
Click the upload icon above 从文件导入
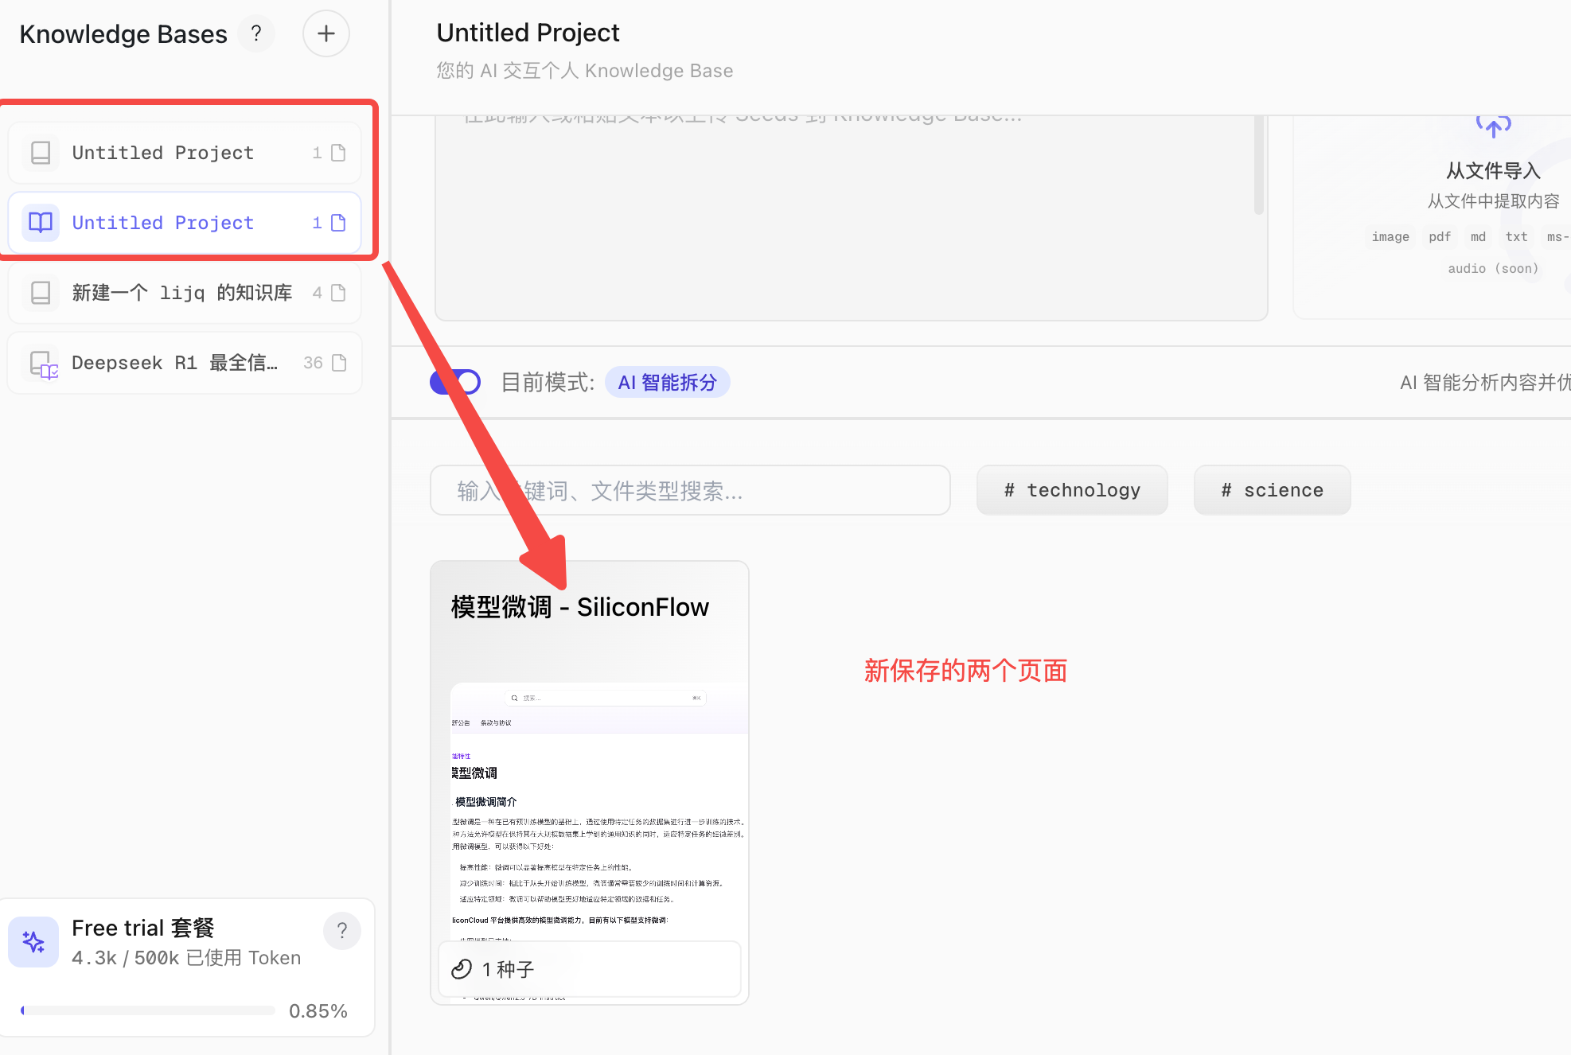tap(1494, 126)
